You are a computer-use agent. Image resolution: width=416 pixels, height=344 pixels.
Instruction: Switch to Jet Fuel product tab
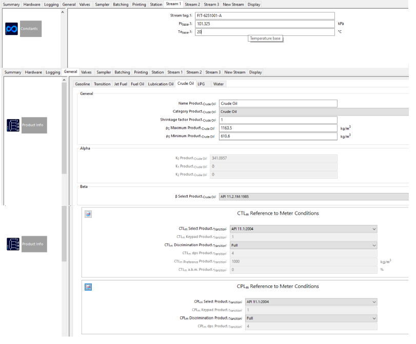(x=121, y=84)
